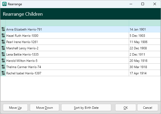Viewport: 161px width, 114px height.
Task: Click birth date 30 Mar 1918
Action: pos(138,67)
